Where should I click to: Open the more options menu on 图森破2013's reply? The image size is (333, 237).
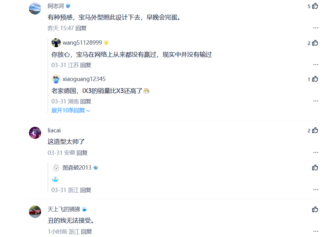coord(316,190)
